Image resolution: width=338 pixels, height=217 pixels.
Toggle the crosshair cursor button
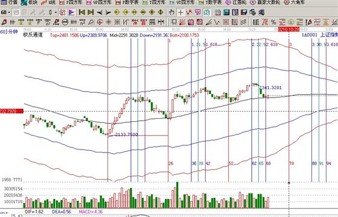[180, 12]
